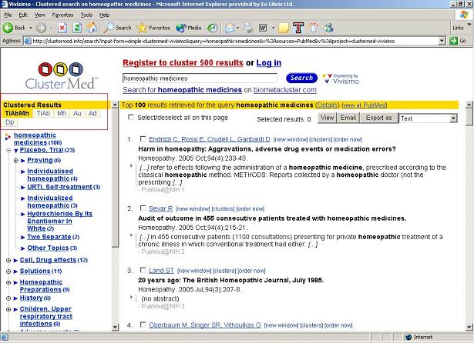Tick checkbox for Sevar R result
This screenshot has width=474, height=343.
[x=143, y=208]
